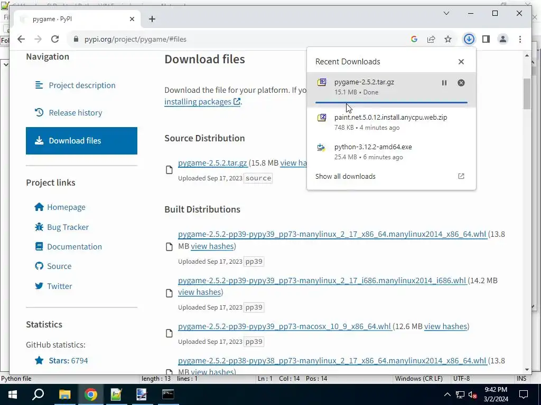
Task: Switch to Chrome in taskbar
Action: click(x=91, y=394)
